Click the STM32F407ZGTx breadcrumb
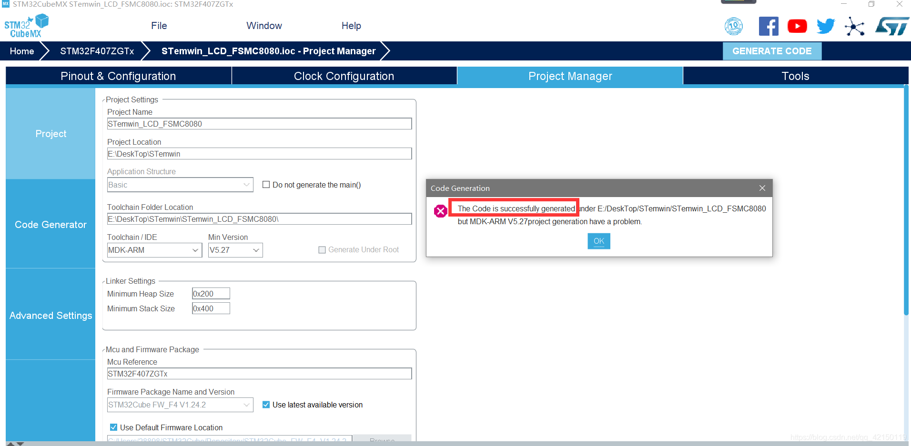This screenshot has height=446, width=911. (97, 51)
